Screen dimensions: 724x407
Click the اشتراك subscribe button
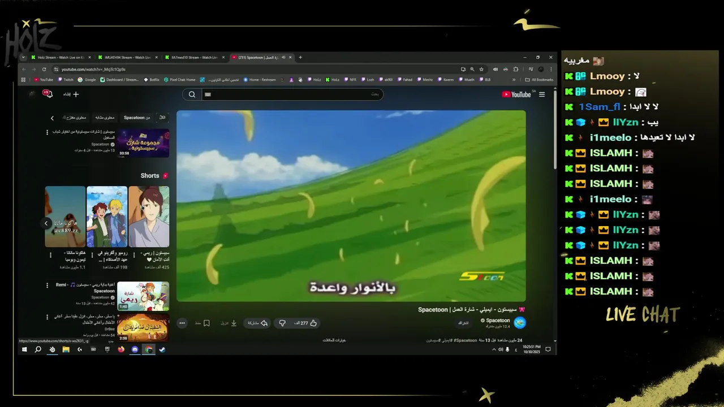(463, 323)
